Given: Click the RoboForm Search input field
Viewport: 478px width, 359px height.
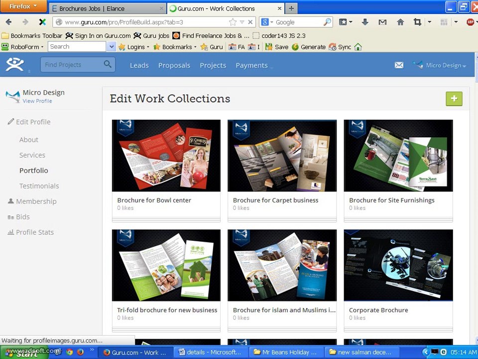Looking at the screenshot, I should (77, 47).
